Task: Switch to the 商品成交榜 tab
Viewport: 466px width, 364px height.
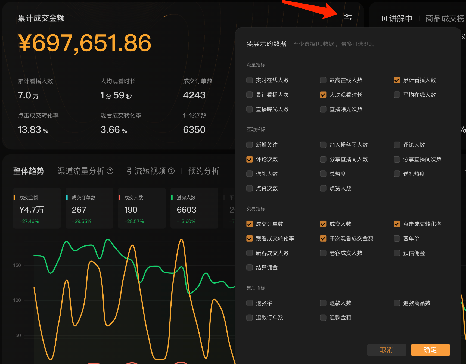Action: 445,18
